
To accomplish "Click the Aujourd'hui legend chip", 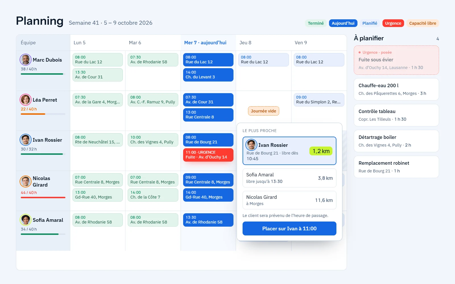I will click(x=343, y=23).
